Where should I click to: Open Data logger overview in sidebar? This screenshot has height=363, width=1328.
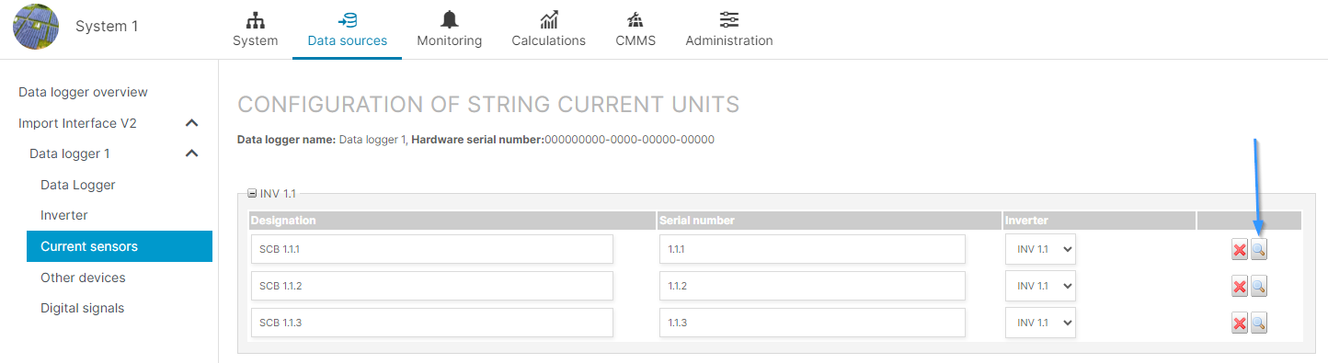click(83, 92)
